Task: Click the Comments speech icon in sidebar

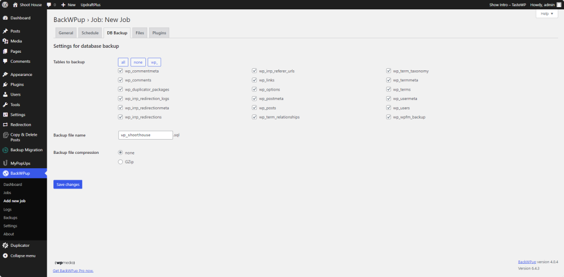Action: coord(5,62)
